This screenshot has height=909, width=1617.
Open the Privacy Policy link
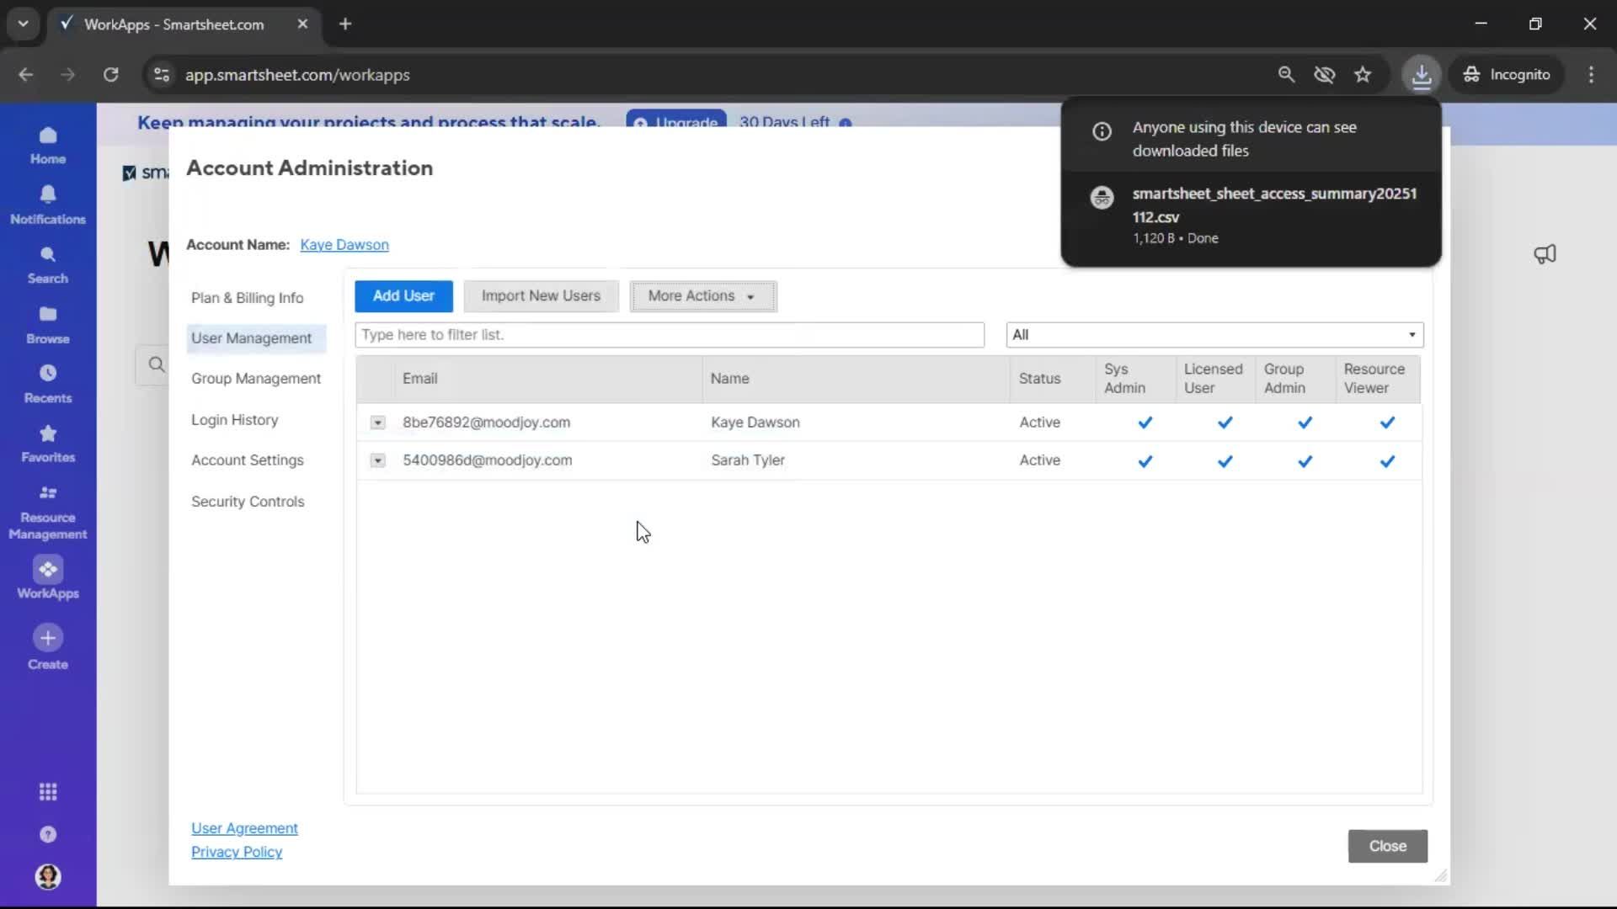click(237, 852)
